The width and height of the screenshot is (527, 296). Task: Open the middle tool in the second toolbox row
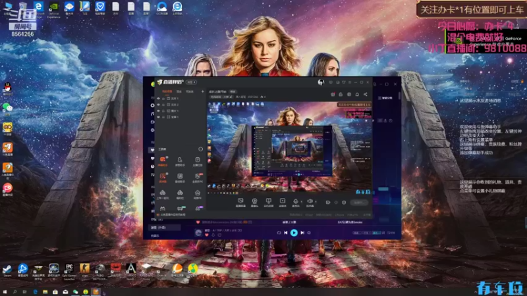180,178
